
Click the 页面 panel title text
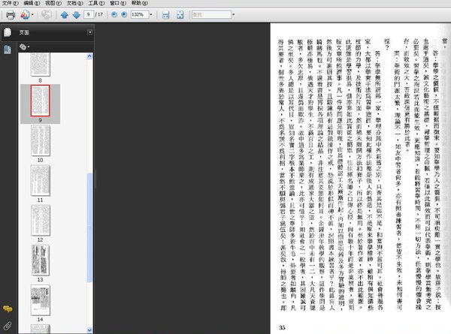pos(24,32)
